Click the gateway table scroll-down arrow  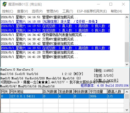pos(127,110)
